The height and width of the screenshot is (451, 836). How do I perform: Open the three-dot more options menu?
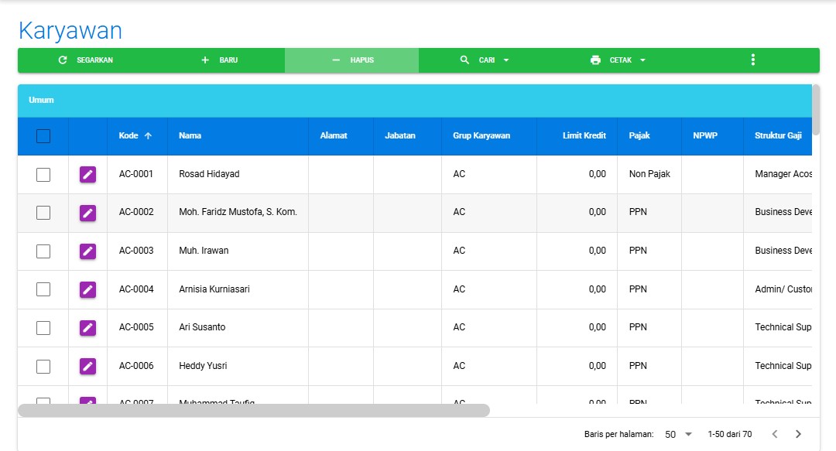pos(752,60)
